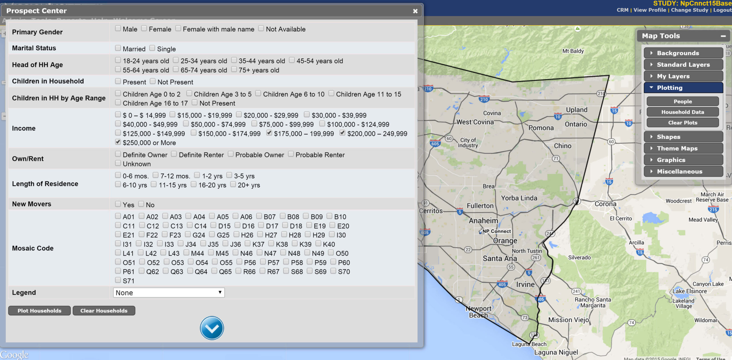Expand the Shapes section

pos(683,137)
